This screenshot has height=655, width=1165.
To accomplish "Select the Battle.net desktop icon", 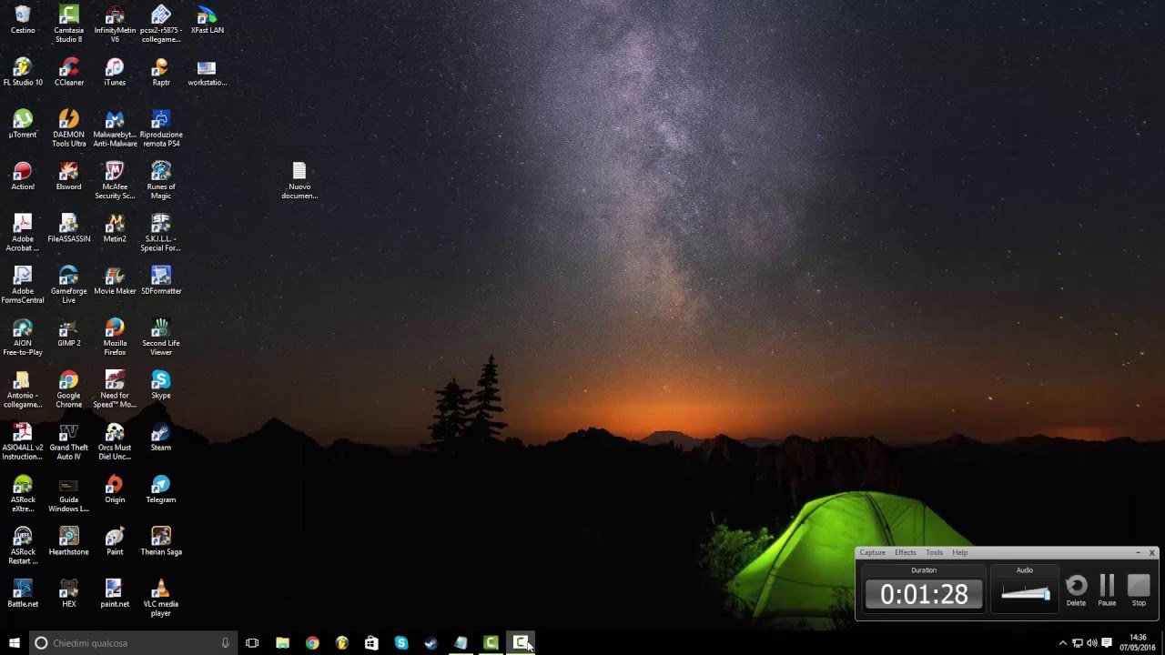I will [x=23, y=593].
